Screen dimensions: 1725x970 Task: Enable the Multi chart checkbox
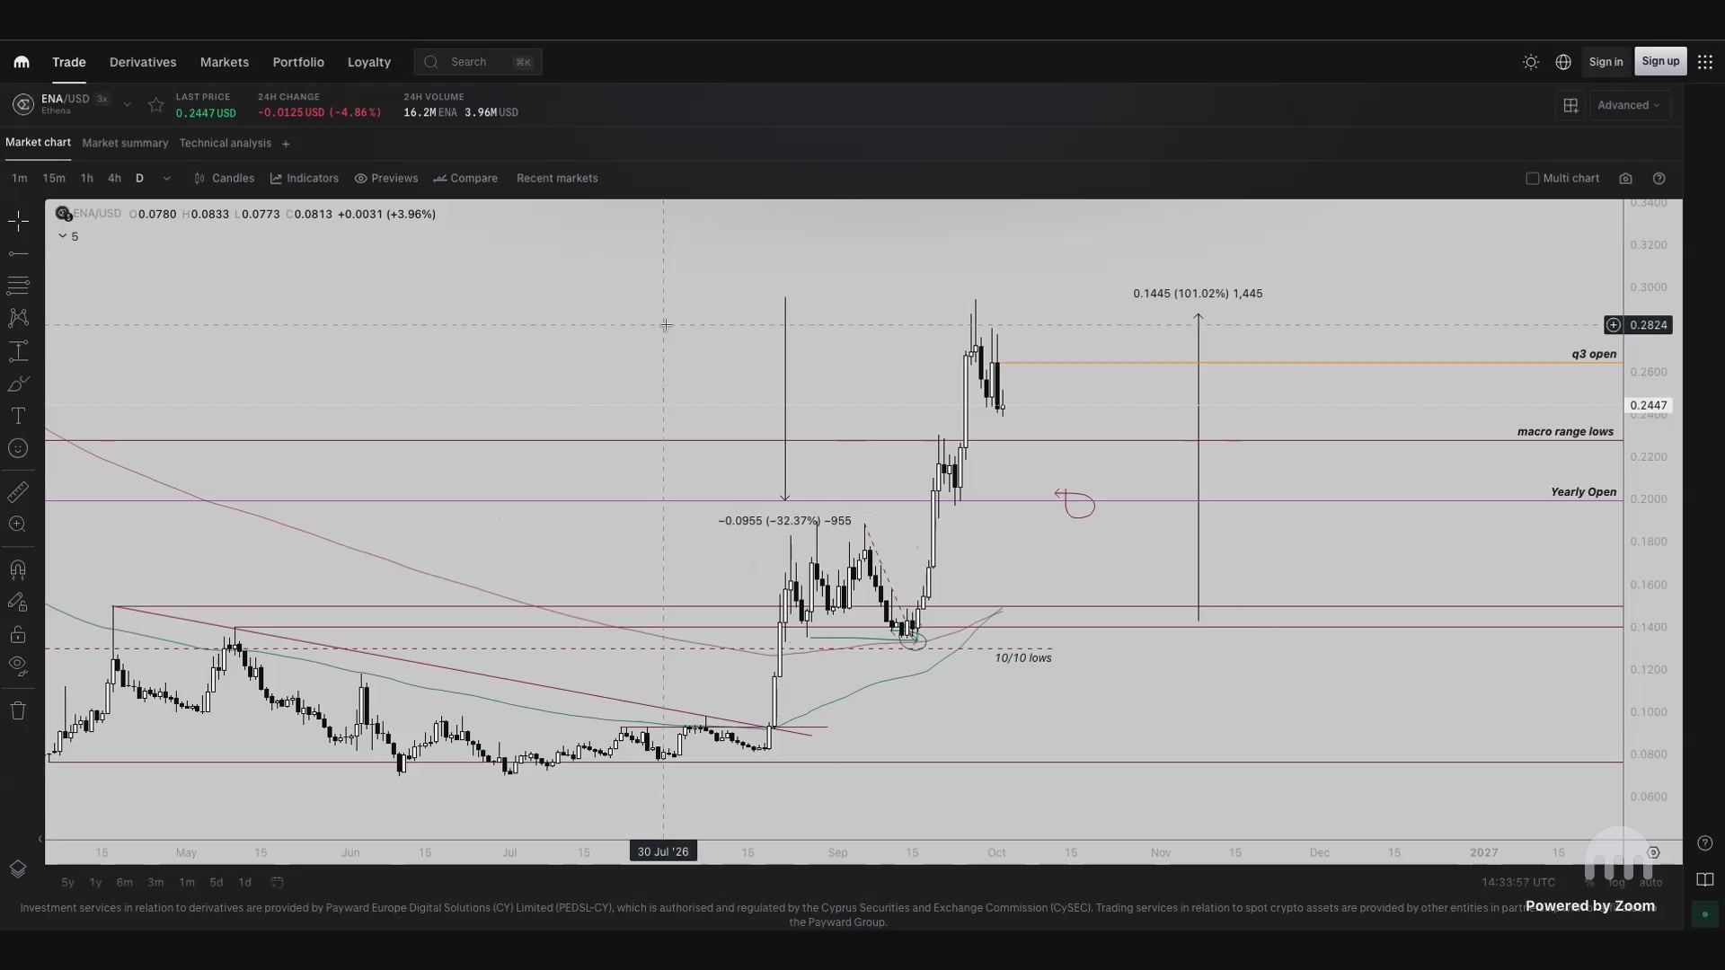click(x=1533, y=179)
